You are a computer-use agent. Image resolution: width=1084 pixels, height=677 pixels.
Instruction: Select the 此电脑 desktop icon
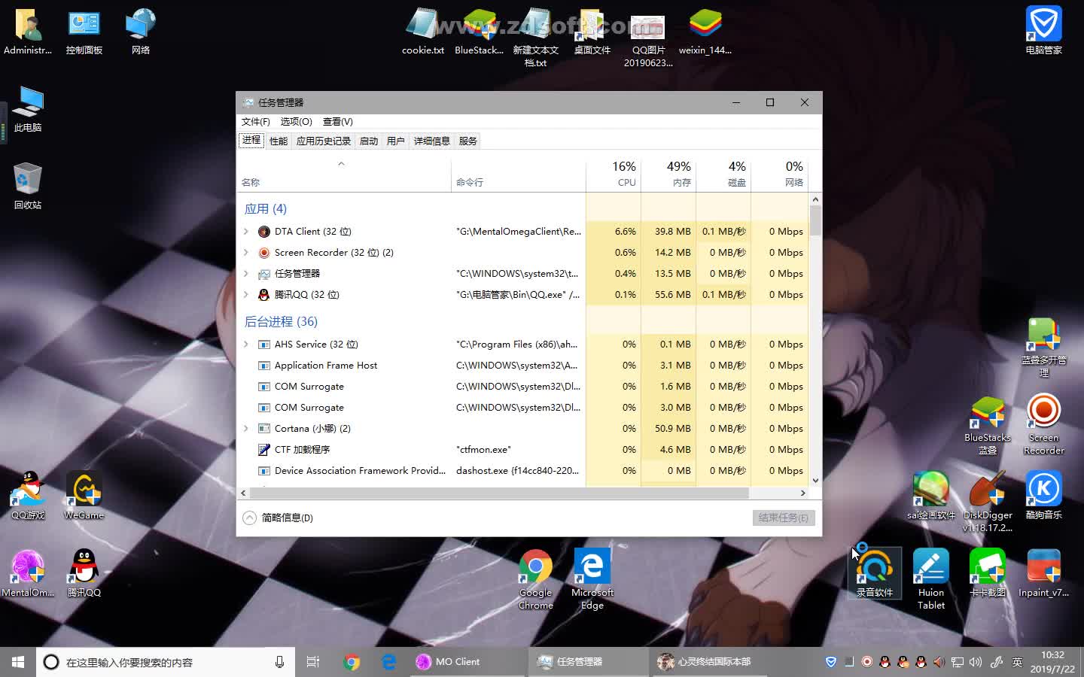point(28,111)
